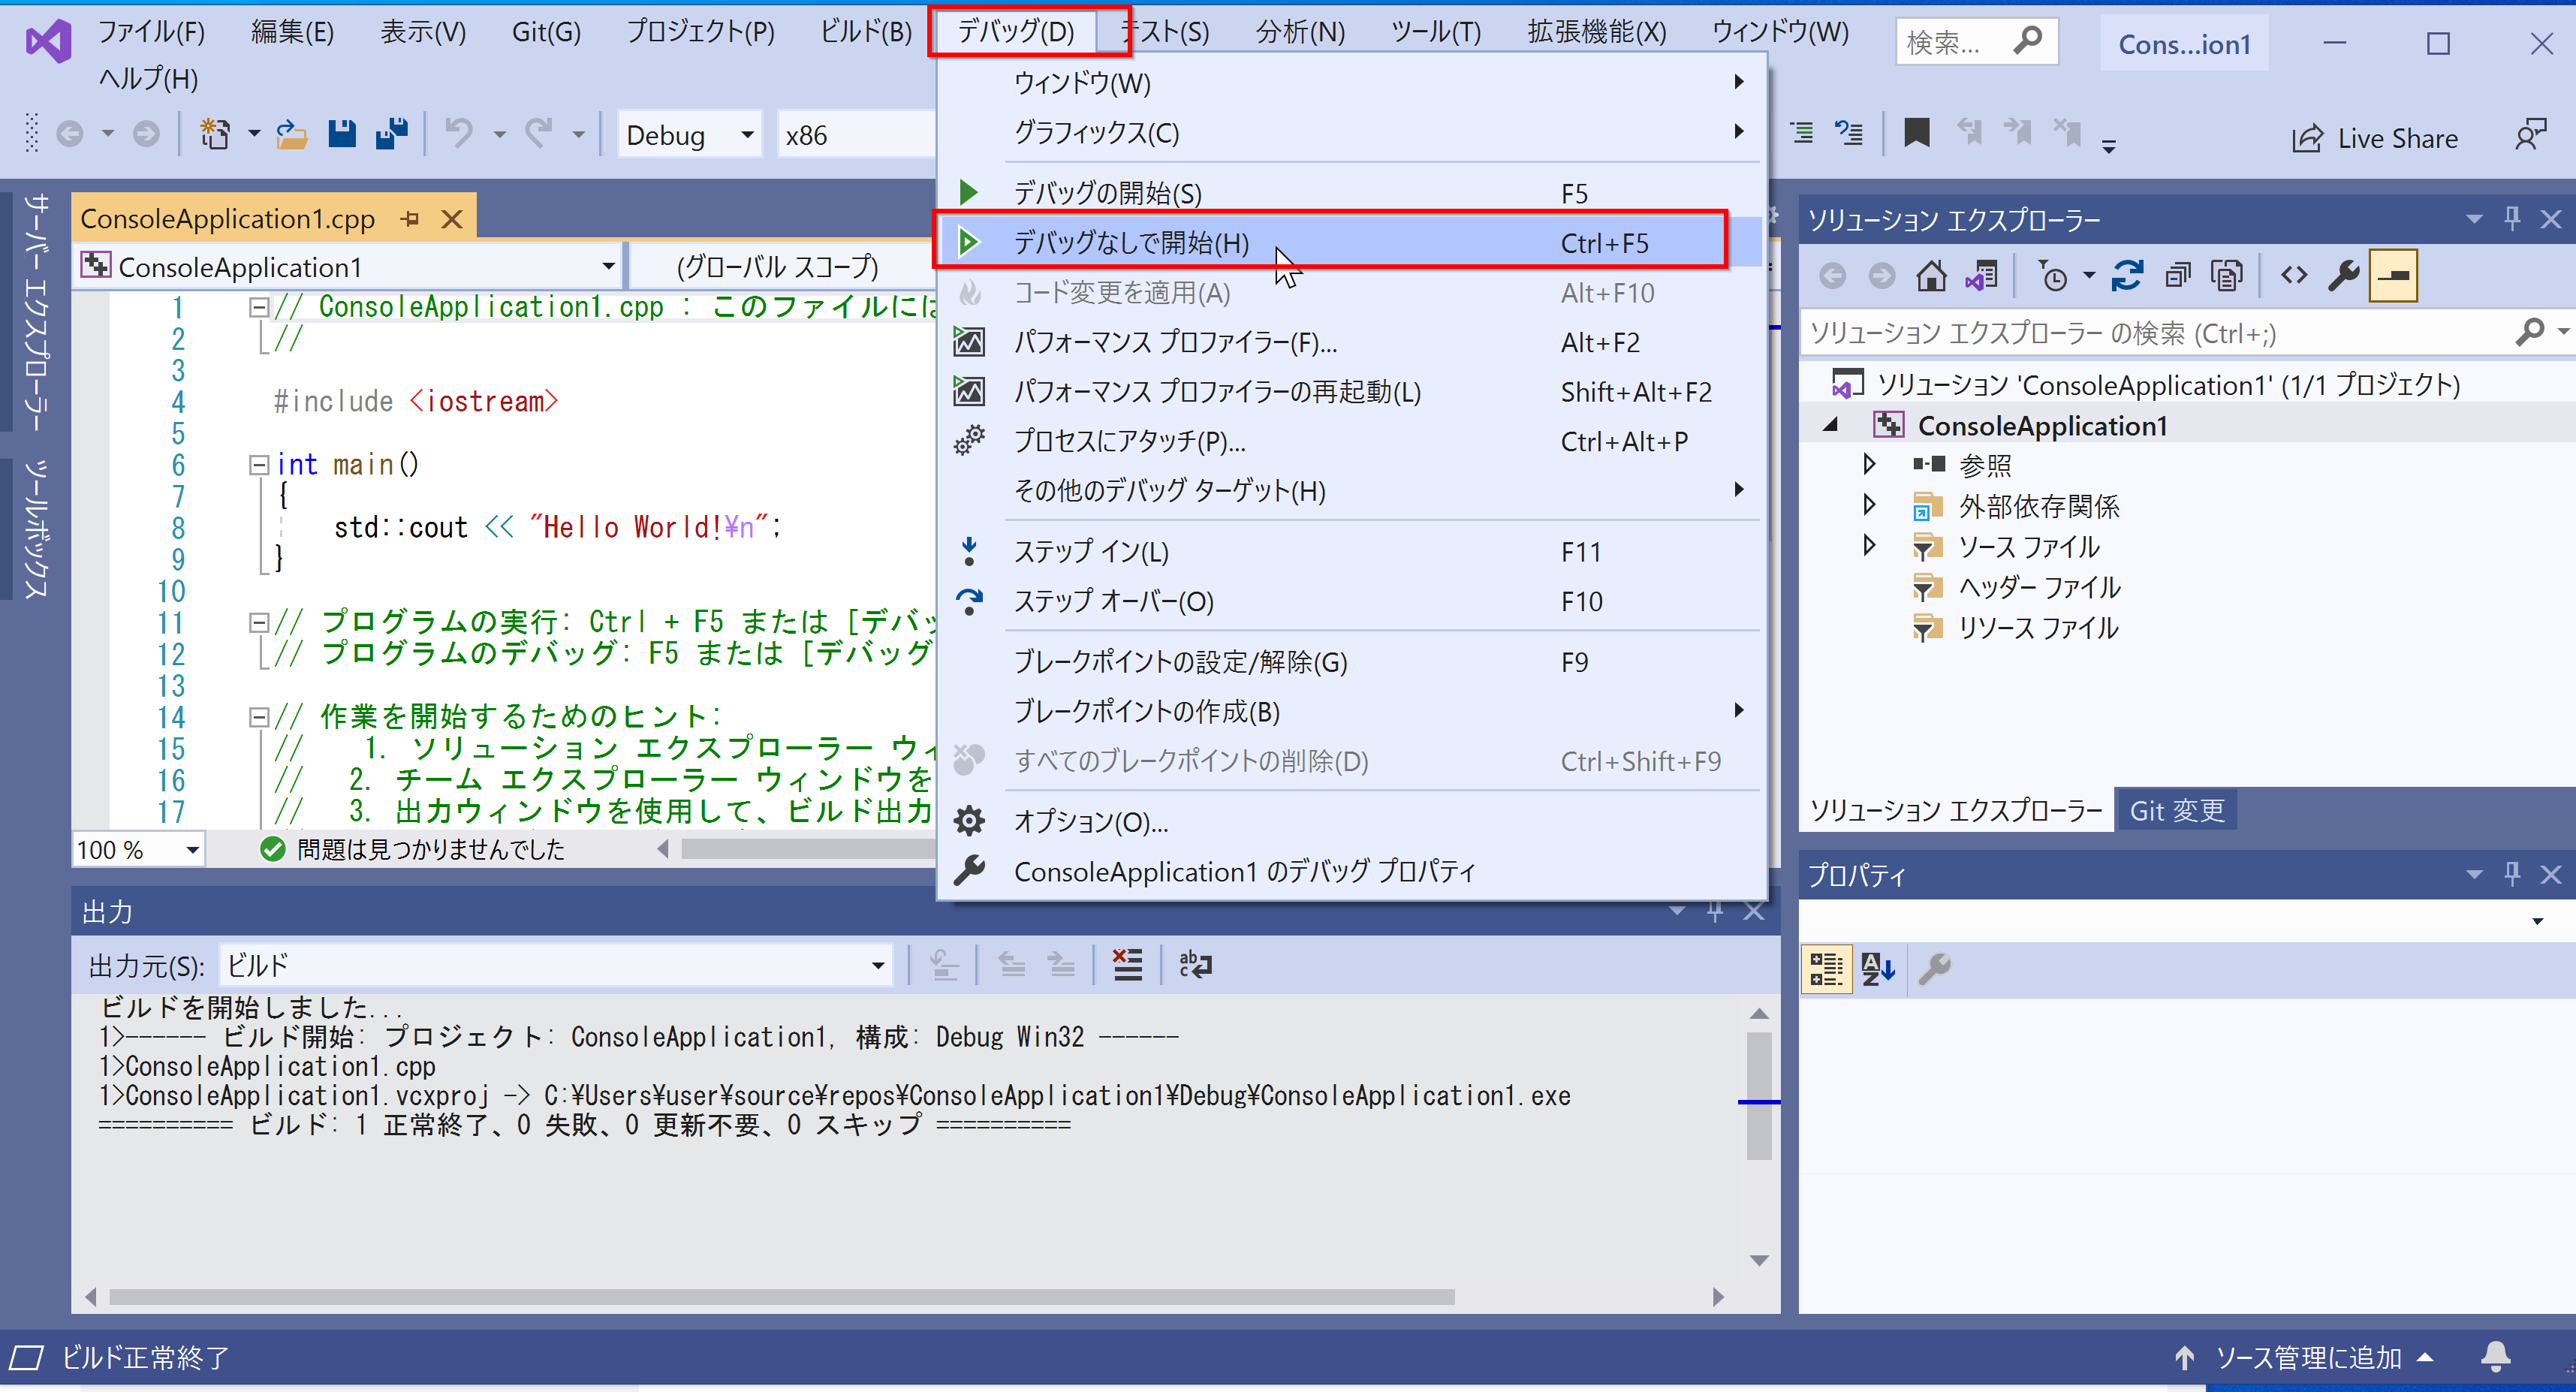Click the Live Share button
2576x1392 pixels.
(2375, 138)
